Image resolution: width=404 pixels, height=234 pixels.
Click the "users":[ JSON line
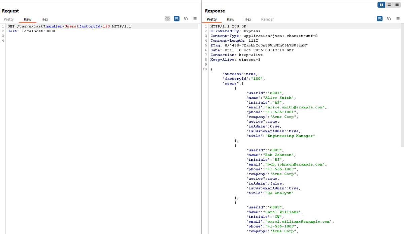click(x=233, y=83)
